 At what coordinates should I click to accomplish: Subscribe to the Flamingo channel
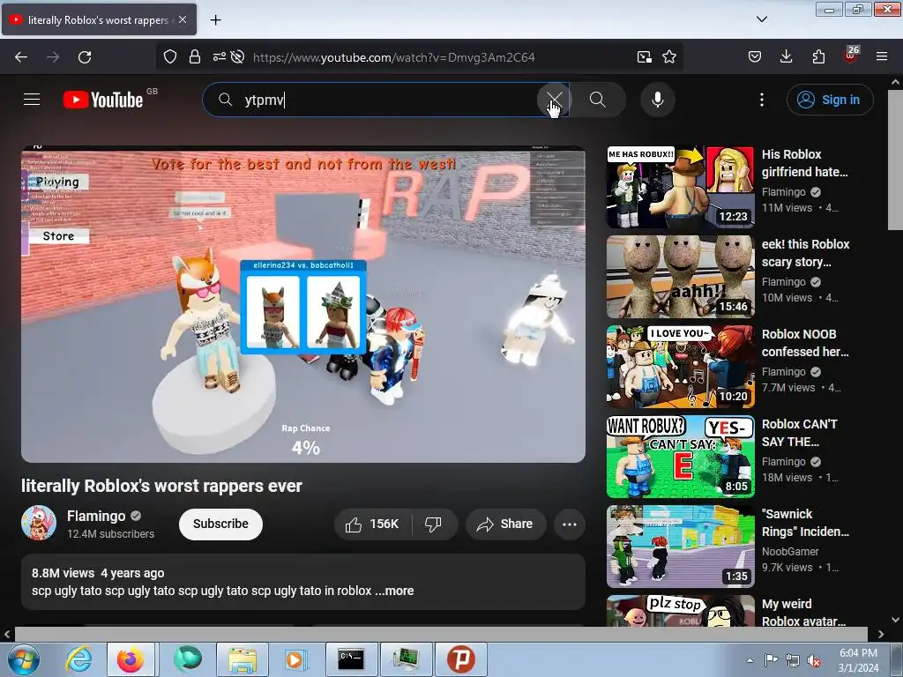pos(220,524)
